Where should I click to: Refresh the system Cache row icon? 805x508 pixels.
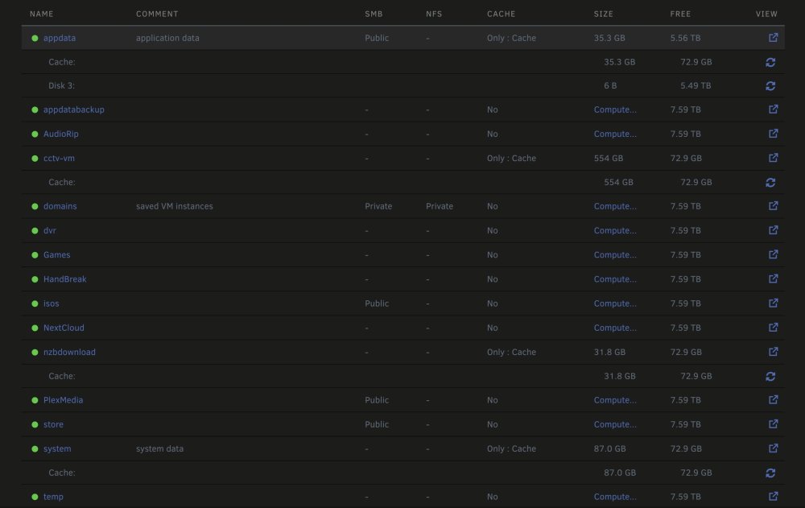770,473
